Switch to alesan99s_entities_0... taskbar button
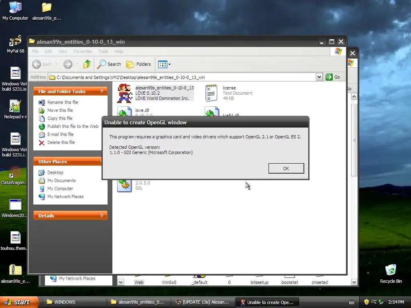This screenshot has width=411, height=308. [x=138, y=302]
